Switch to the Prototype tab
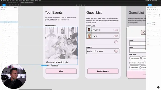The height and width of the screenshot is (90, 161). tap(152, 7)
